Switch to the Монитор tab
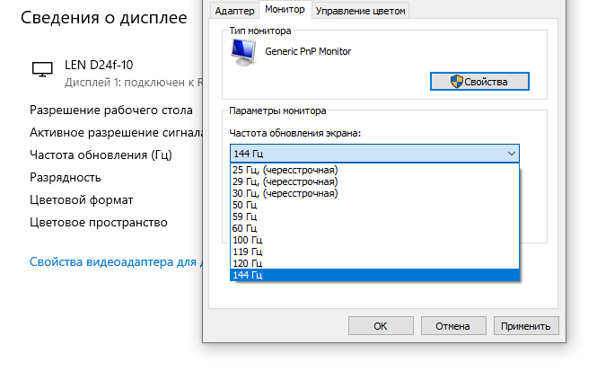Viewport: 597px width, 380px height. [x=285, y=10]
